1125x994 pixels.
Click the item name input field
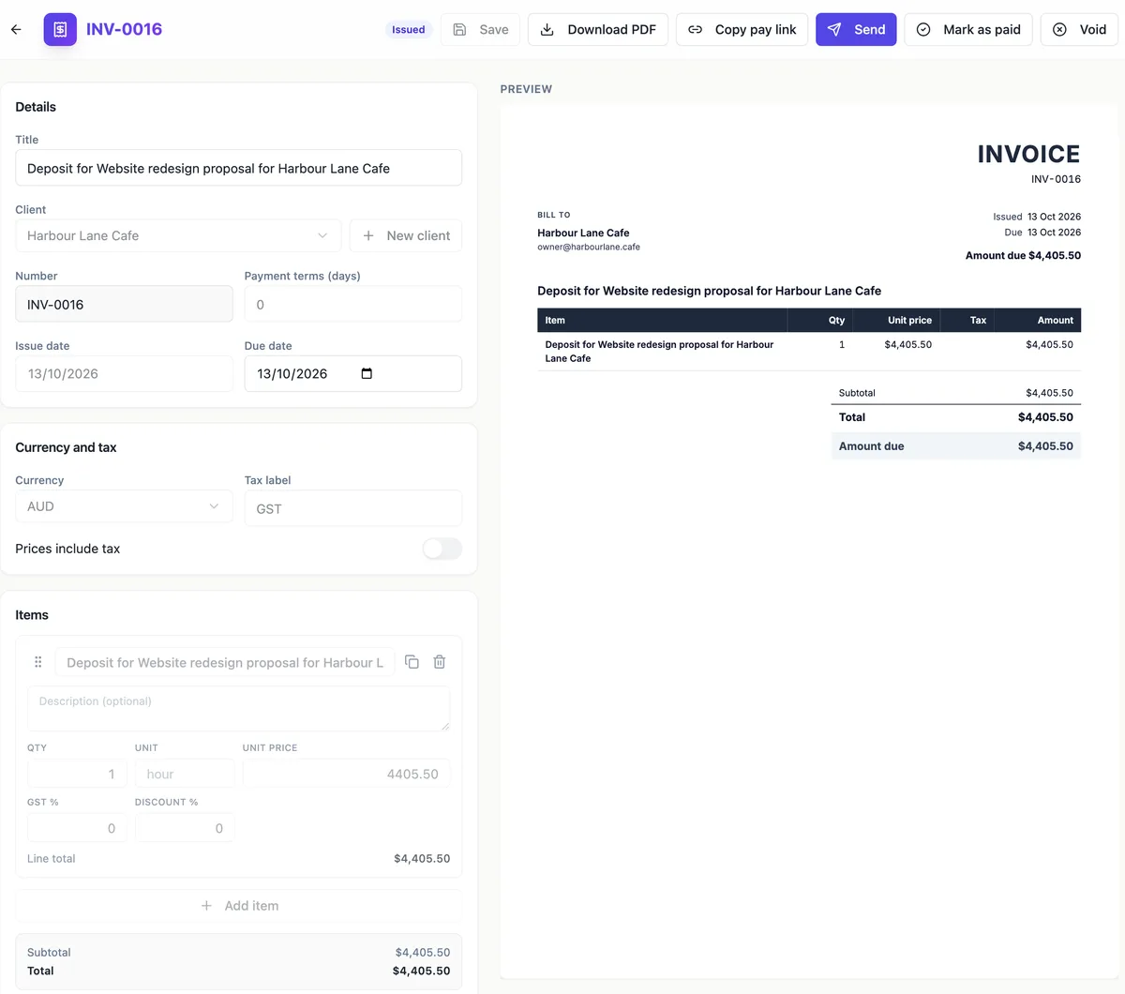(225, 662)
